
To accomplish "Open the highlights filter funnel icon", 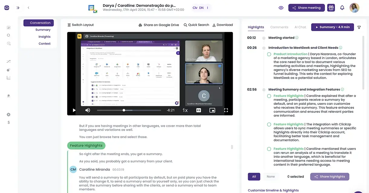I will [x=359, y=27].
